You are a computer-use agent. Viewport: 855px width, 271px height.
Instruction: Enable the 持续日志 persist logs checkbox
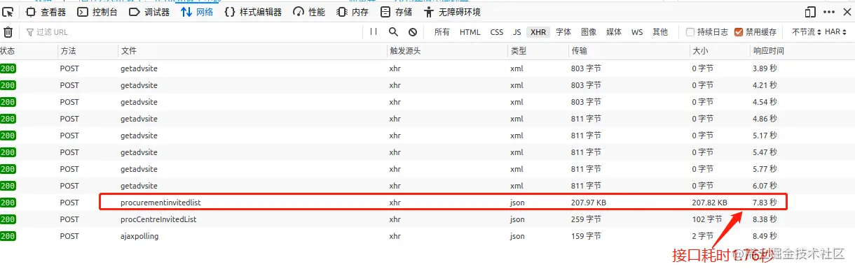pos(691,32)
